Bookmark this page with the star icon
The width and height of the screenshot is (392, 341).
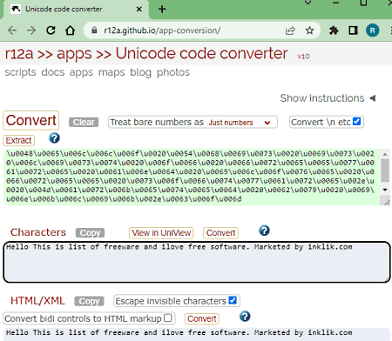point(309,30)
